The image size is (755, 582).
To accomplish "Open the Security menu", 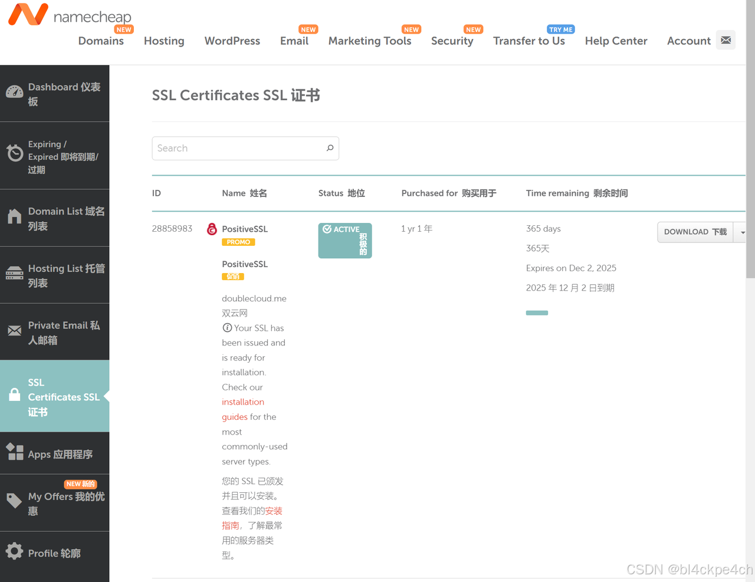I will 452,41.
